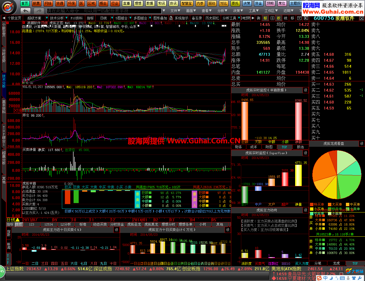The image size is (365, 281).
Task: Click the 测 toolbar icon
Action: (258, 18)
